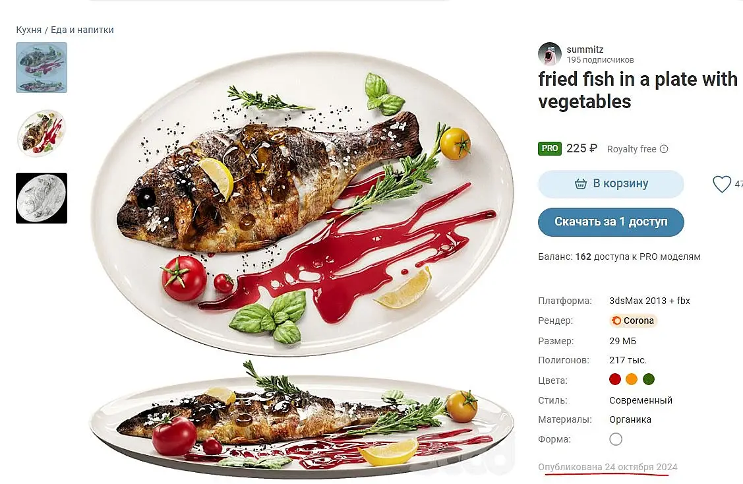Open the Кухня breadcrumb link
Viewport: 743px width, 484px height.
(29, 30)
